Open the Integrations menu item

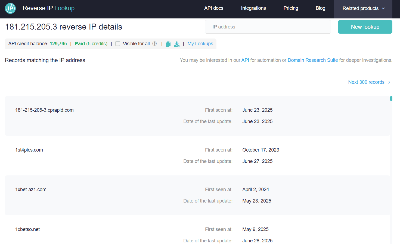pyautogui.click(x=253, y=8)
